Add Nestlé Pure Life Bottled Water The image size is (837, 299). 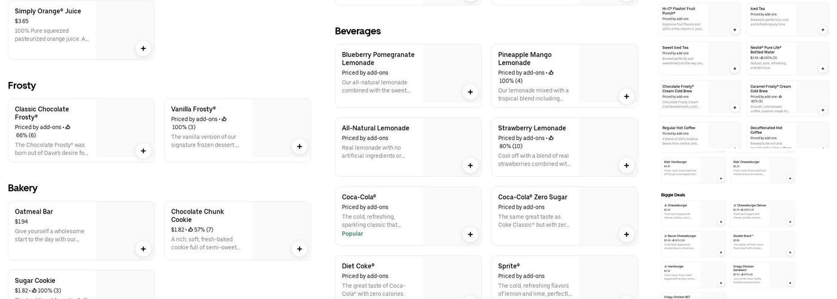tap(823, 68)
